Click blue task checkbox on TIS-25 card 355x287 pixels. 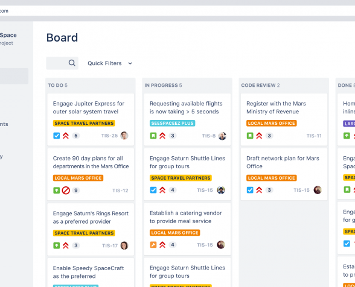(x=56, y=136)
